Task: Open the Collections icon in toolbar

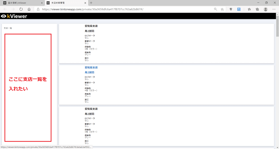Action: click(x=257, y=9)
